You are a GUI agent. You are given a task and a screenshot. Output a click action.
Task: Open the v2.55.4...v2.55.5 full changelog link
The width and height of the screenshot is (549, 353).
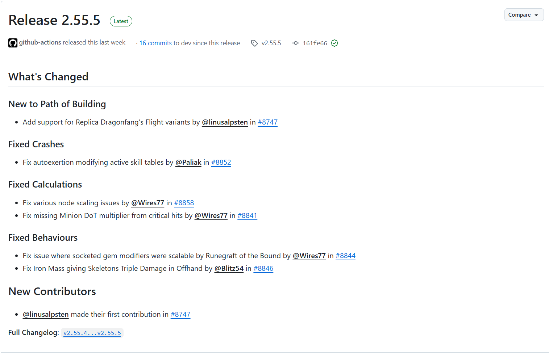[92, 333]
